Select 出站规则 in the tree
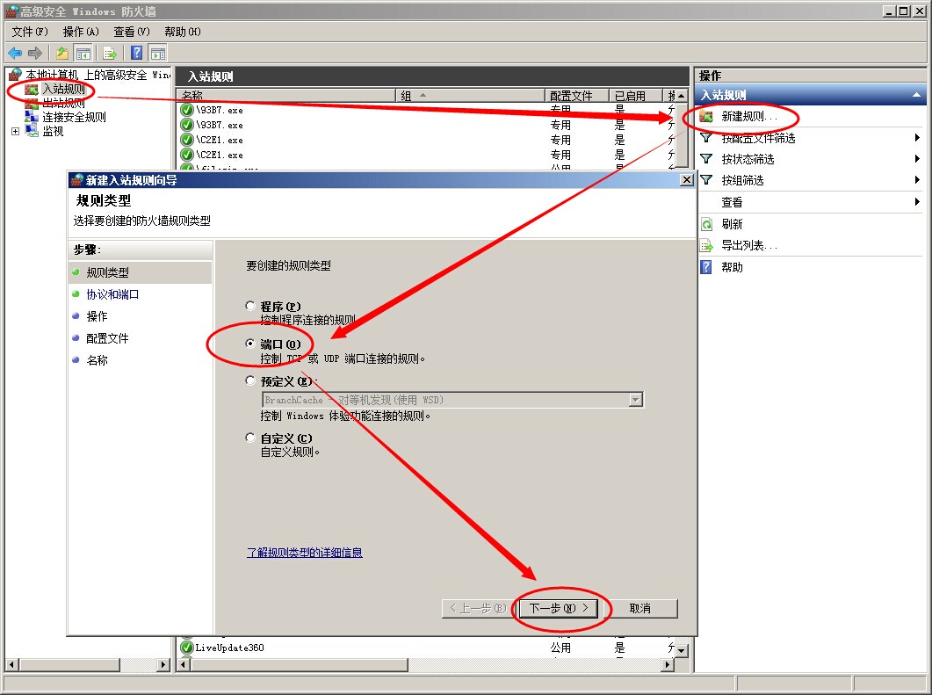Image resolution: width=932 pixels, height=695 pixels. tap(63, 104)
